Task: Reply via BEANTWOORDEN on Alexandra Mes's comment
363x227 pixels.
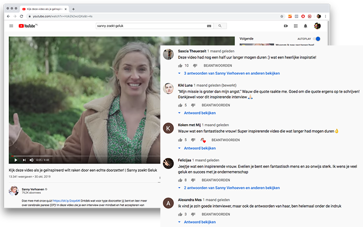Action: click(216, 214)
